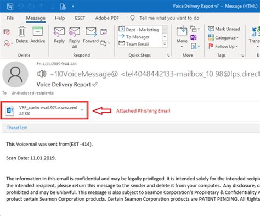Open the Customize Quick Access Toolbar dropdown
The height and width of the screenshot is (216, 260).
click(73, 7)
